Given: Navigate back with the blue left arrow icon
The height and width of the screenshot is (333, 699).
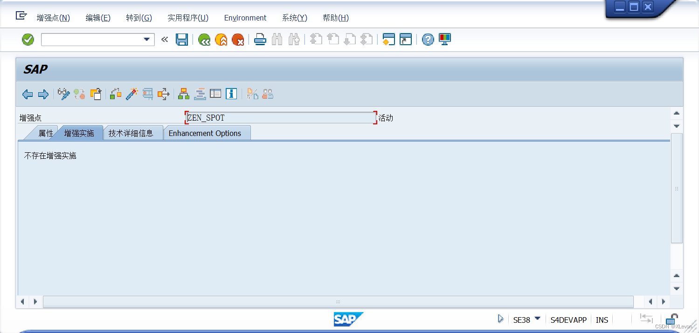Looking at the screenshot, I should [x=27, y=94].
